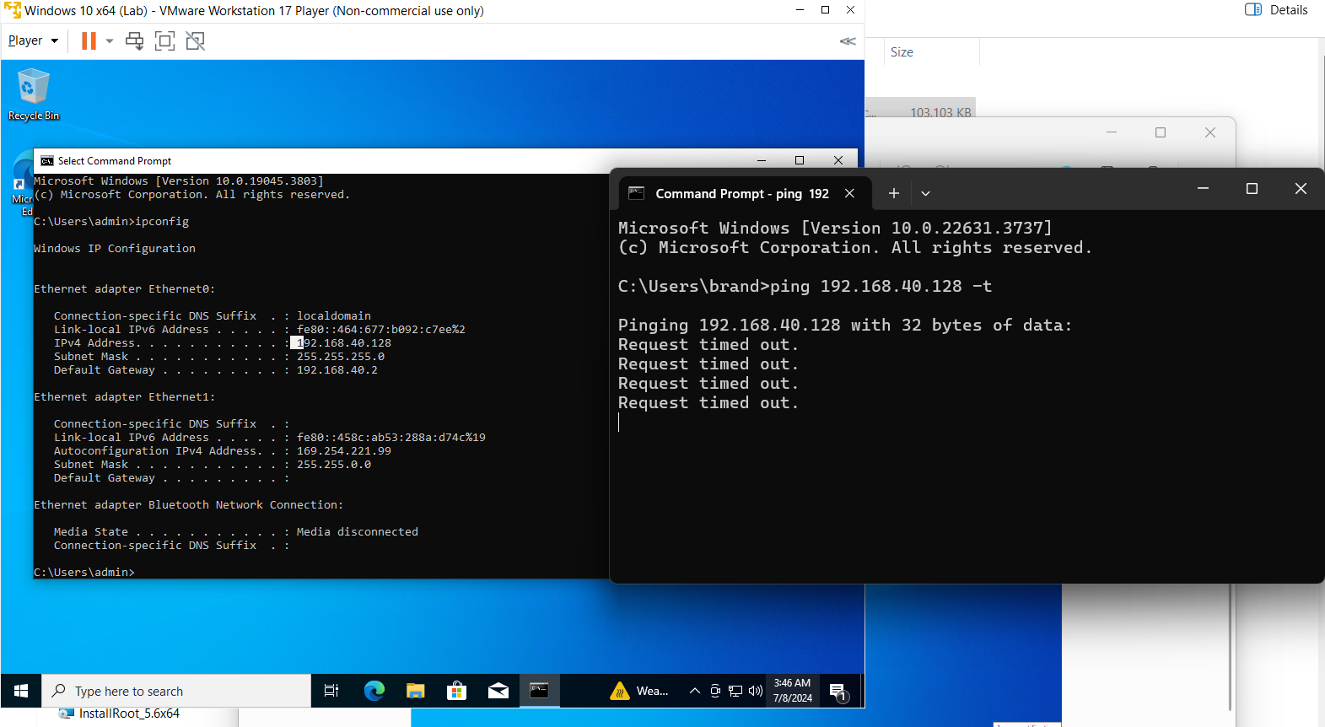Click the Subnet Mask value 255.255.255.0
The height and width of the screenshot is (727, 1325).
coord(341,357)
